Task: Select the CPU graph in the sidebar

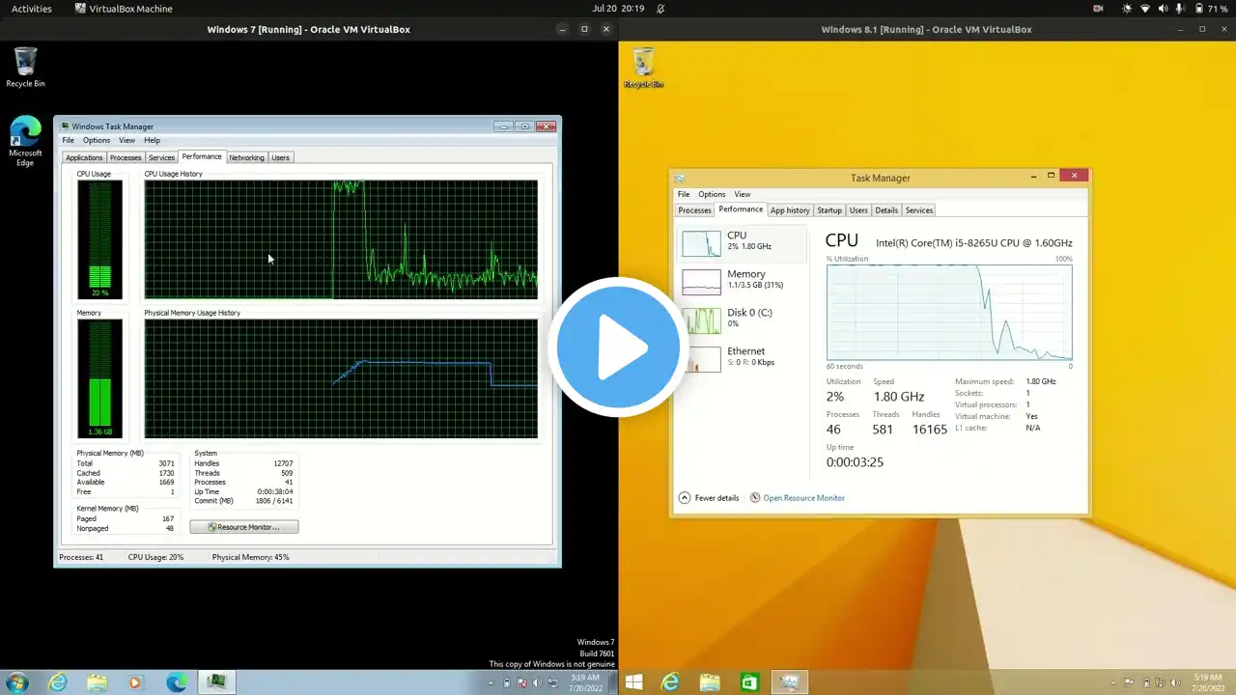Action: pyautogui.click(x=743, y=242)
